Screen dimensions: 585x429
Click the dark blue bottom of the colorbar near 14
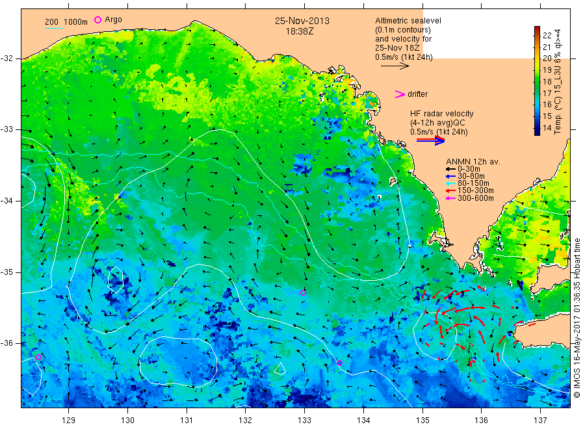[x=537, y=131]
